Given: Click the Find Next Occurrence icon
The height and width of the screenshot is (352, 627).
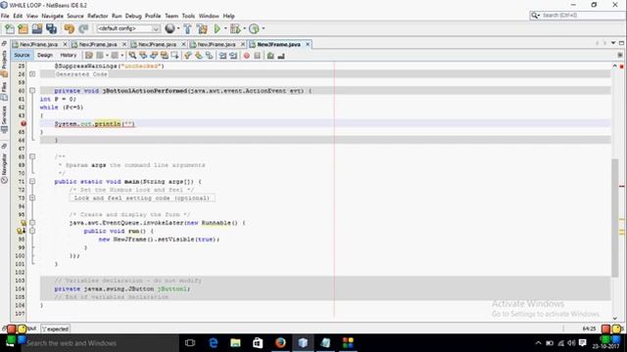Looking at the screenshot, I should coord(154,56).
